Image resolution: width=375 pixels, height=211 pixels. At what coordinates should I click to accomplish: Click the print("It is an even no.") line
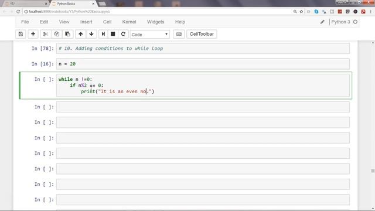point(118,91)
